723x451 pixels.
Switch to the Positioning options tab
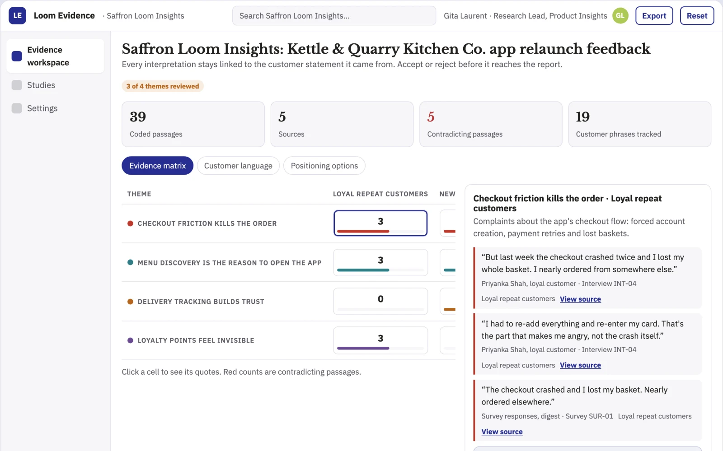click(324, 166)
